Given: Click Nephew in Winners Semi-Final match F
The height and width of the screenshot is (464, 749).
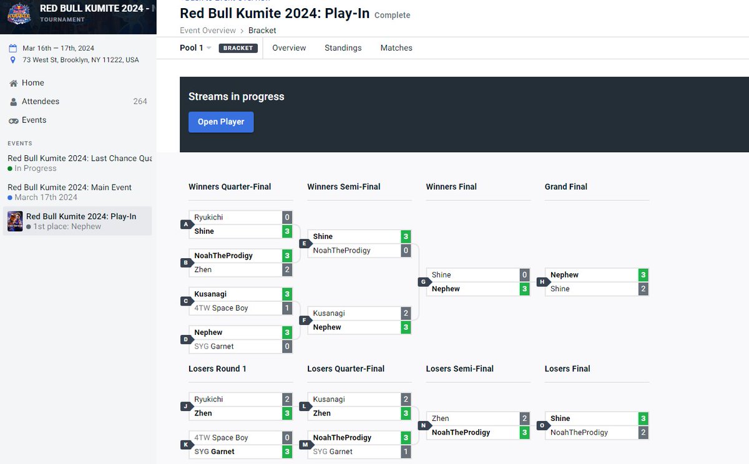Looking at the screenshot, I should (327, 327).
